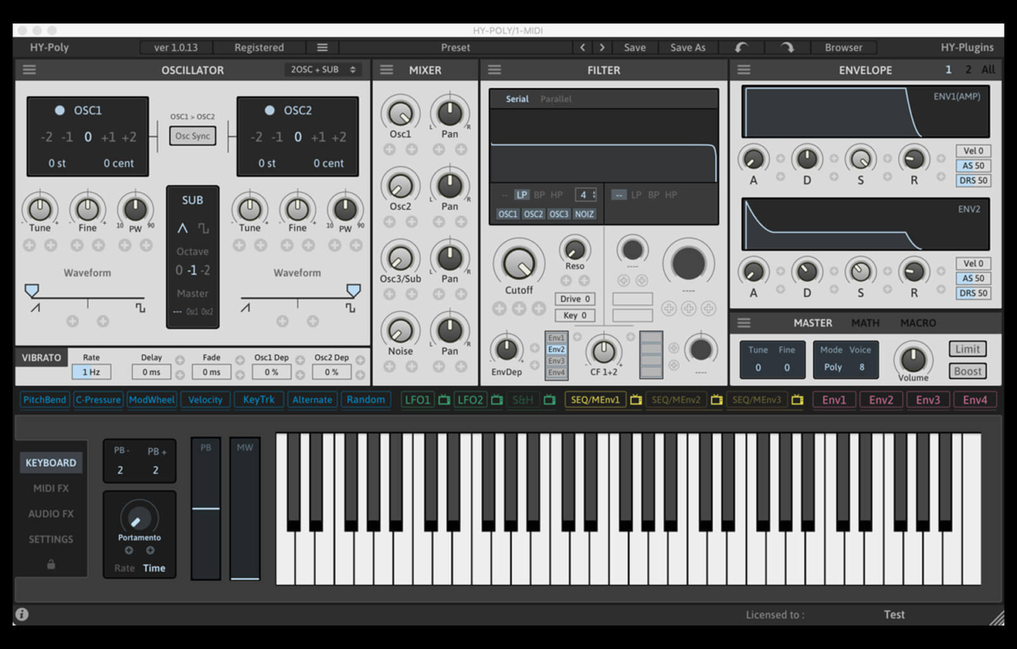Toggle the OSC1 enable dot
This screenshot has width=1017, height=649.
point(59,110)
